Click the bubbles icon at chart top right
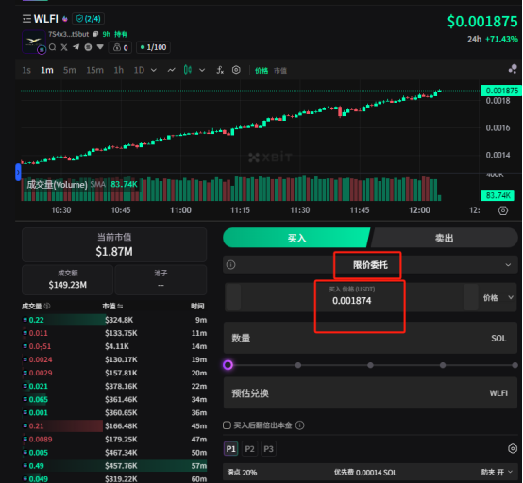This screenshot has width=523, height=483. click(x=513, y=69)
